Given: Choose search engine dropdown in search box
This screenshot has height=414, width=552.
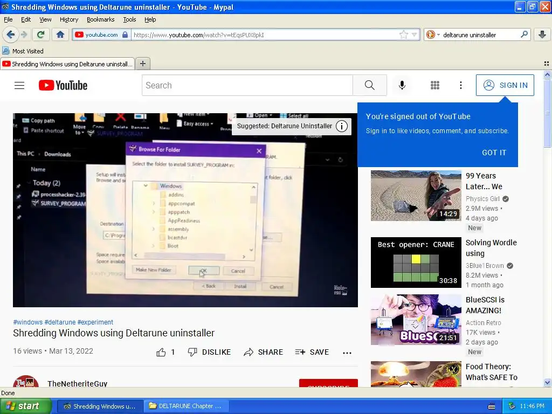Looking at the screenshot, I should click(x=433, y=34).
